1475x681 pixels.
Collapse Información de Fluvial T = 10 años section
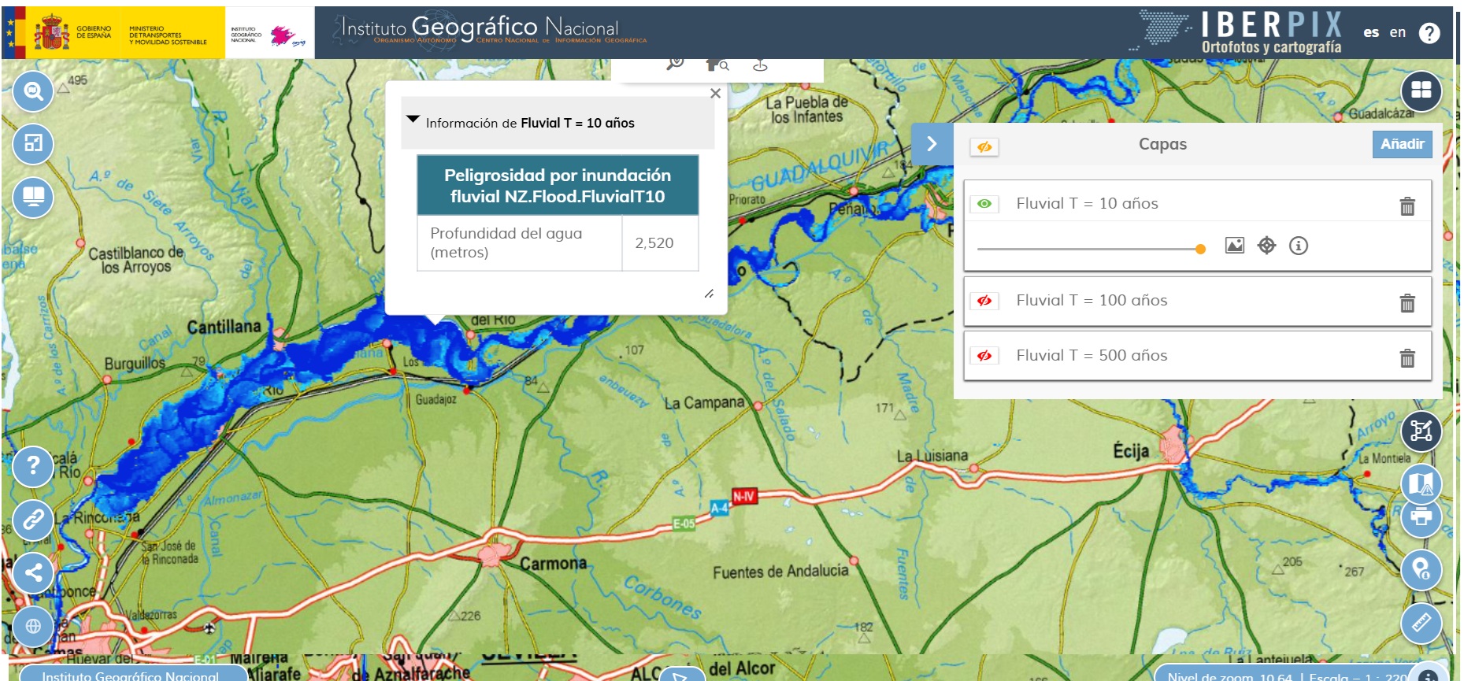(413, 120)
